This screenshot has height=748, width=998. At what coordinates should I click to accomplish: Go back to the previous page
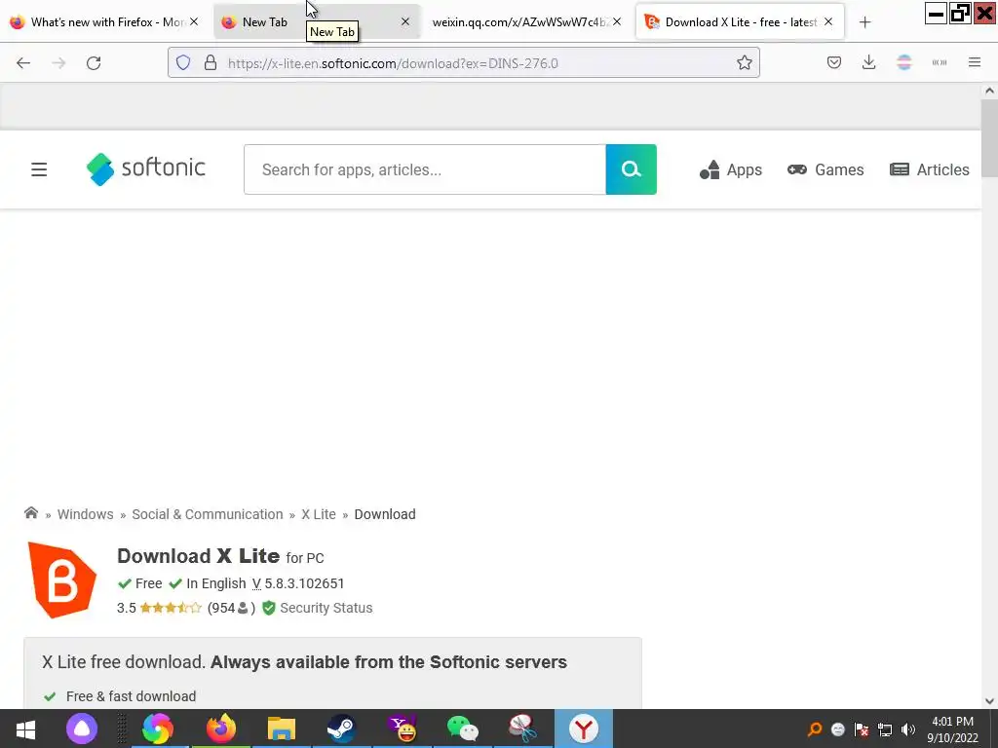tap(23, 63)
